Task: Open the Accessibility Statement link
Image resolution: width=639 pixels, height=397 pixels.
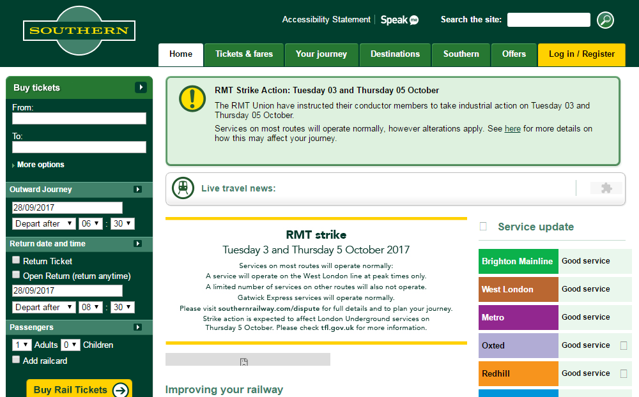Action: 327,20
